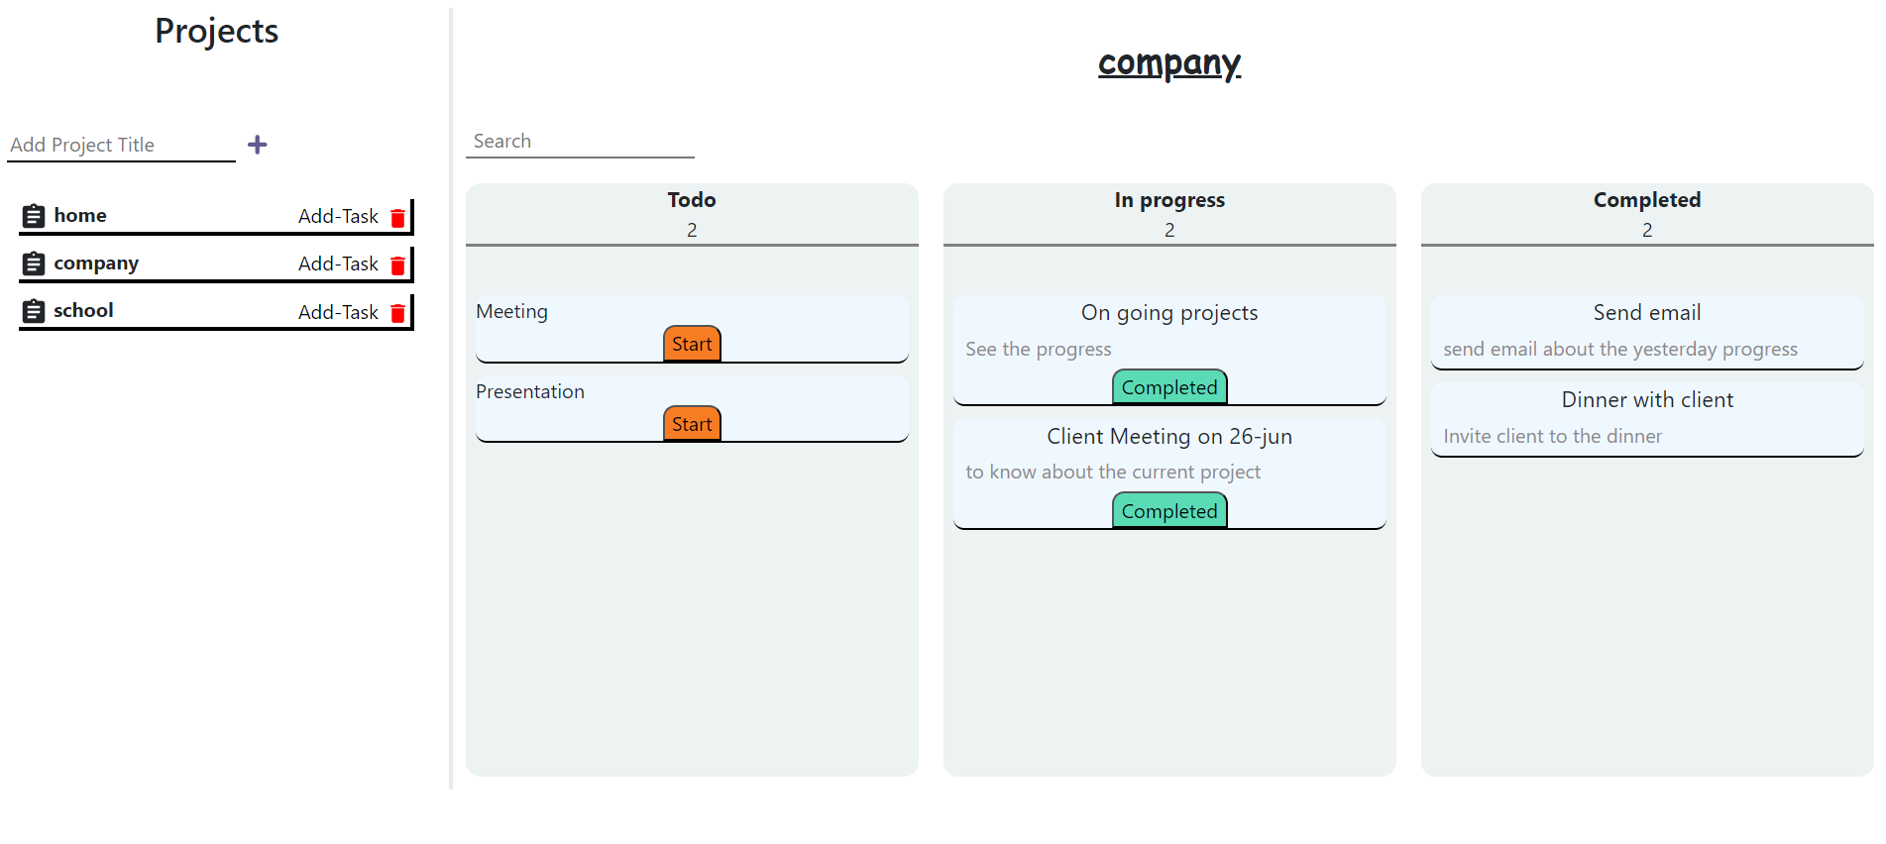The height and width of the screenshot is (844, 1886).
Task: Click the clipboard icon beside home project
Action: pyautogui.click(x=33, y=215)
